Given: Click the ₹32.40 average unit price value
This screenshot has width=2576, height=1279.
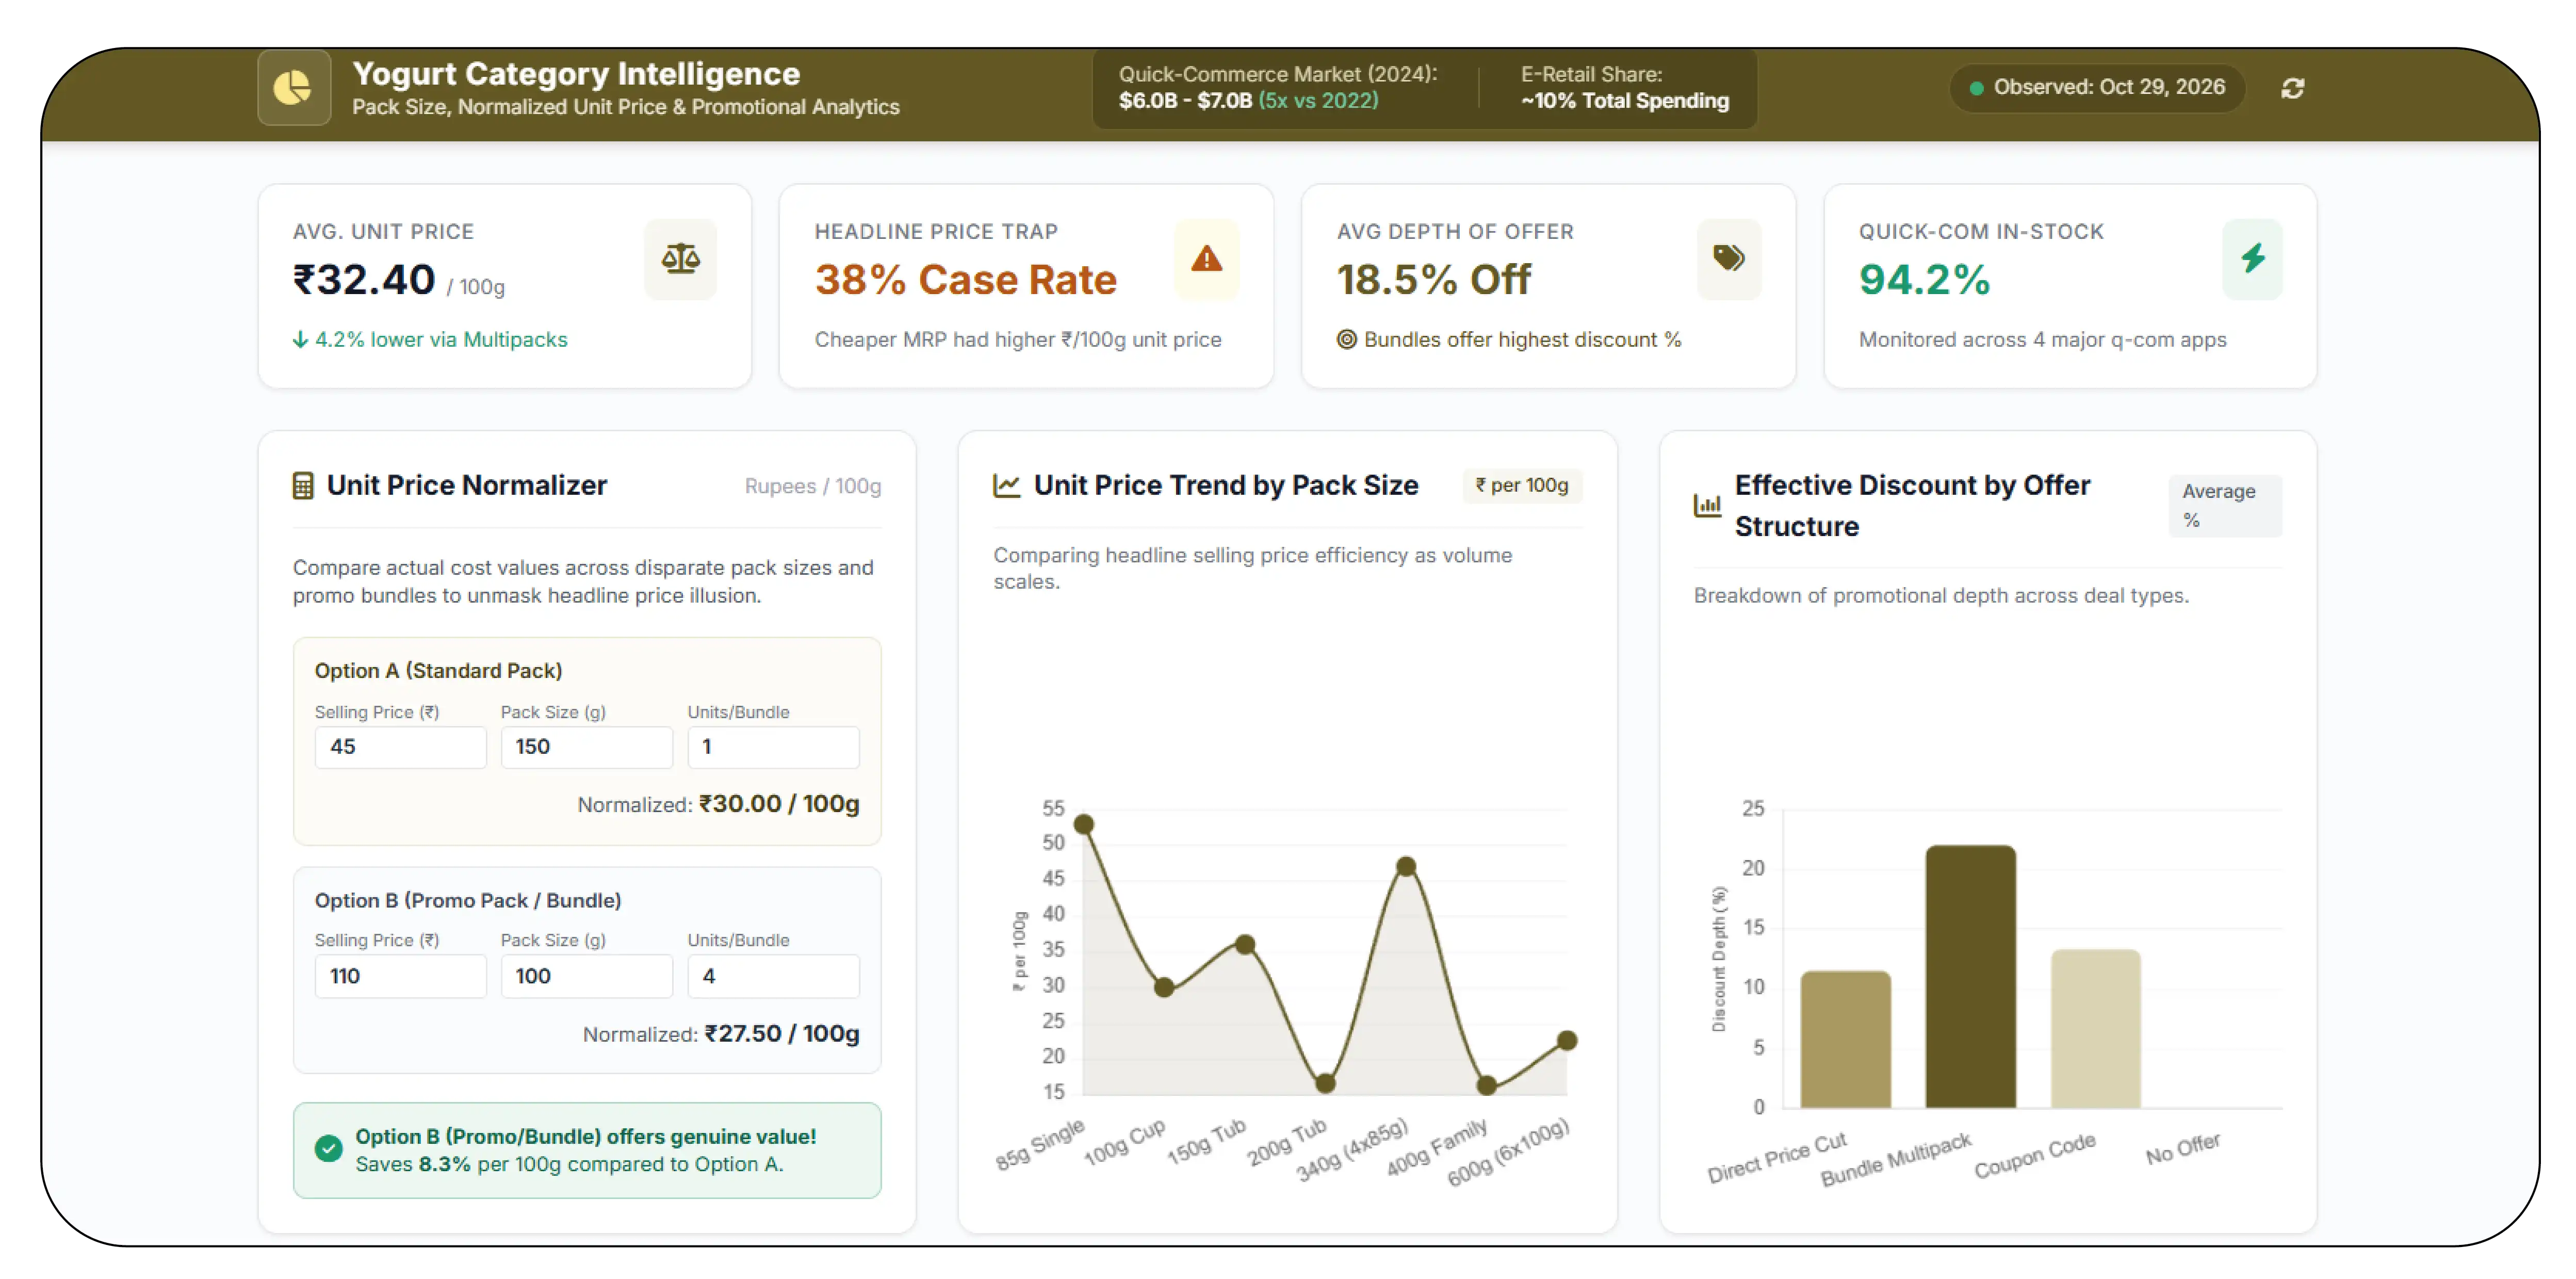Looking at the screenshot, I should click(363, 280).
